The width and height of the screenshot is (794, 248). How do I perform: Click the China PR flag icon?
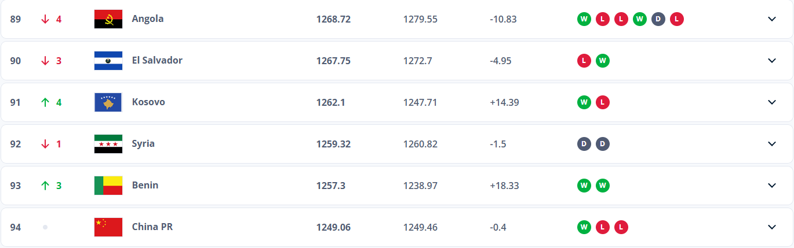(x=108, y=227)
